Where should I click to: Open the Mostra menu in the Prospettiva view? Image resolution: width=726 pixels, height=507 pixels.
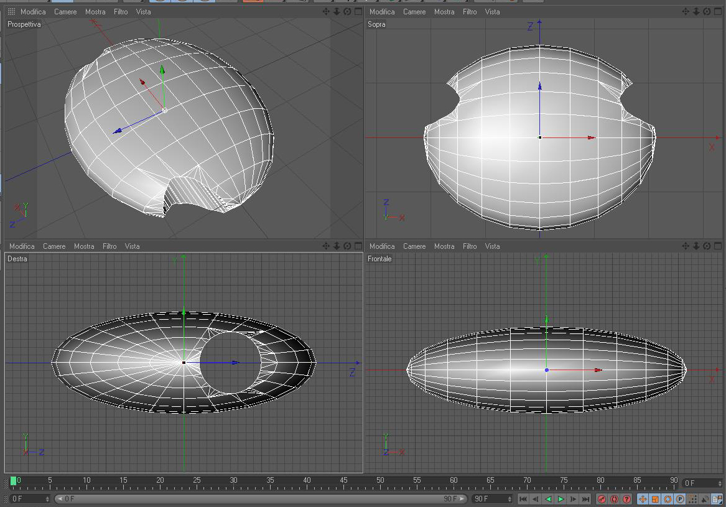[x=95, y=12]
